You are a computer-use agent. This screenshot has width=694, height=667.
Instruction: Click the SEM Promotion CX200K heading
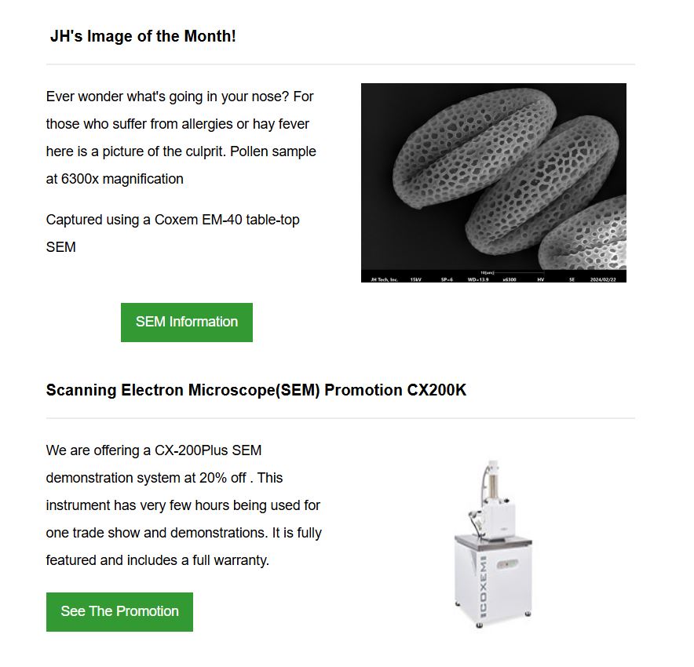click(256, 390)
